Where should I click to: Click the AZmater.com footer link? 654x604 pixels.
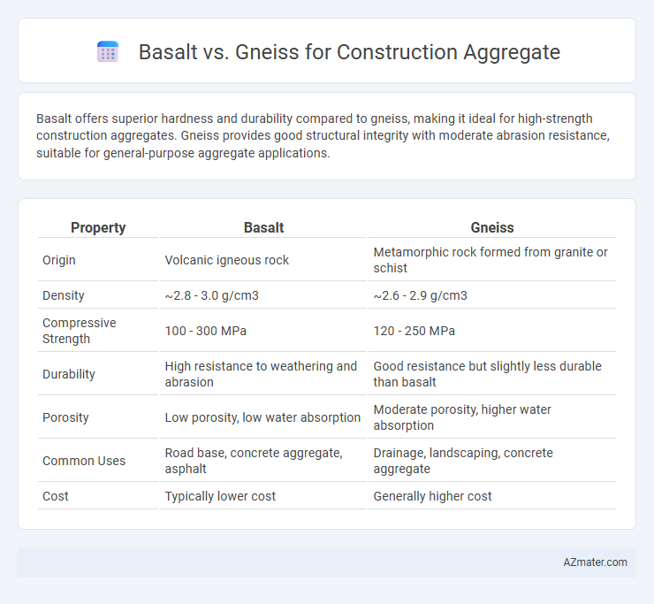tap(595, 562)
